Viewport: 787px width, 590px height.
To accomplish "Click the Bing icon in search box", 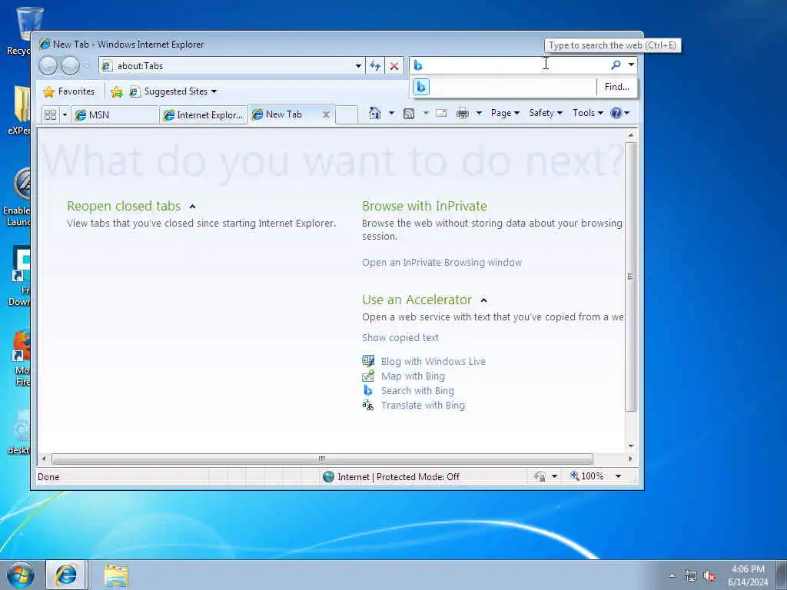I will pyautogui.click(x=418, y=65).
